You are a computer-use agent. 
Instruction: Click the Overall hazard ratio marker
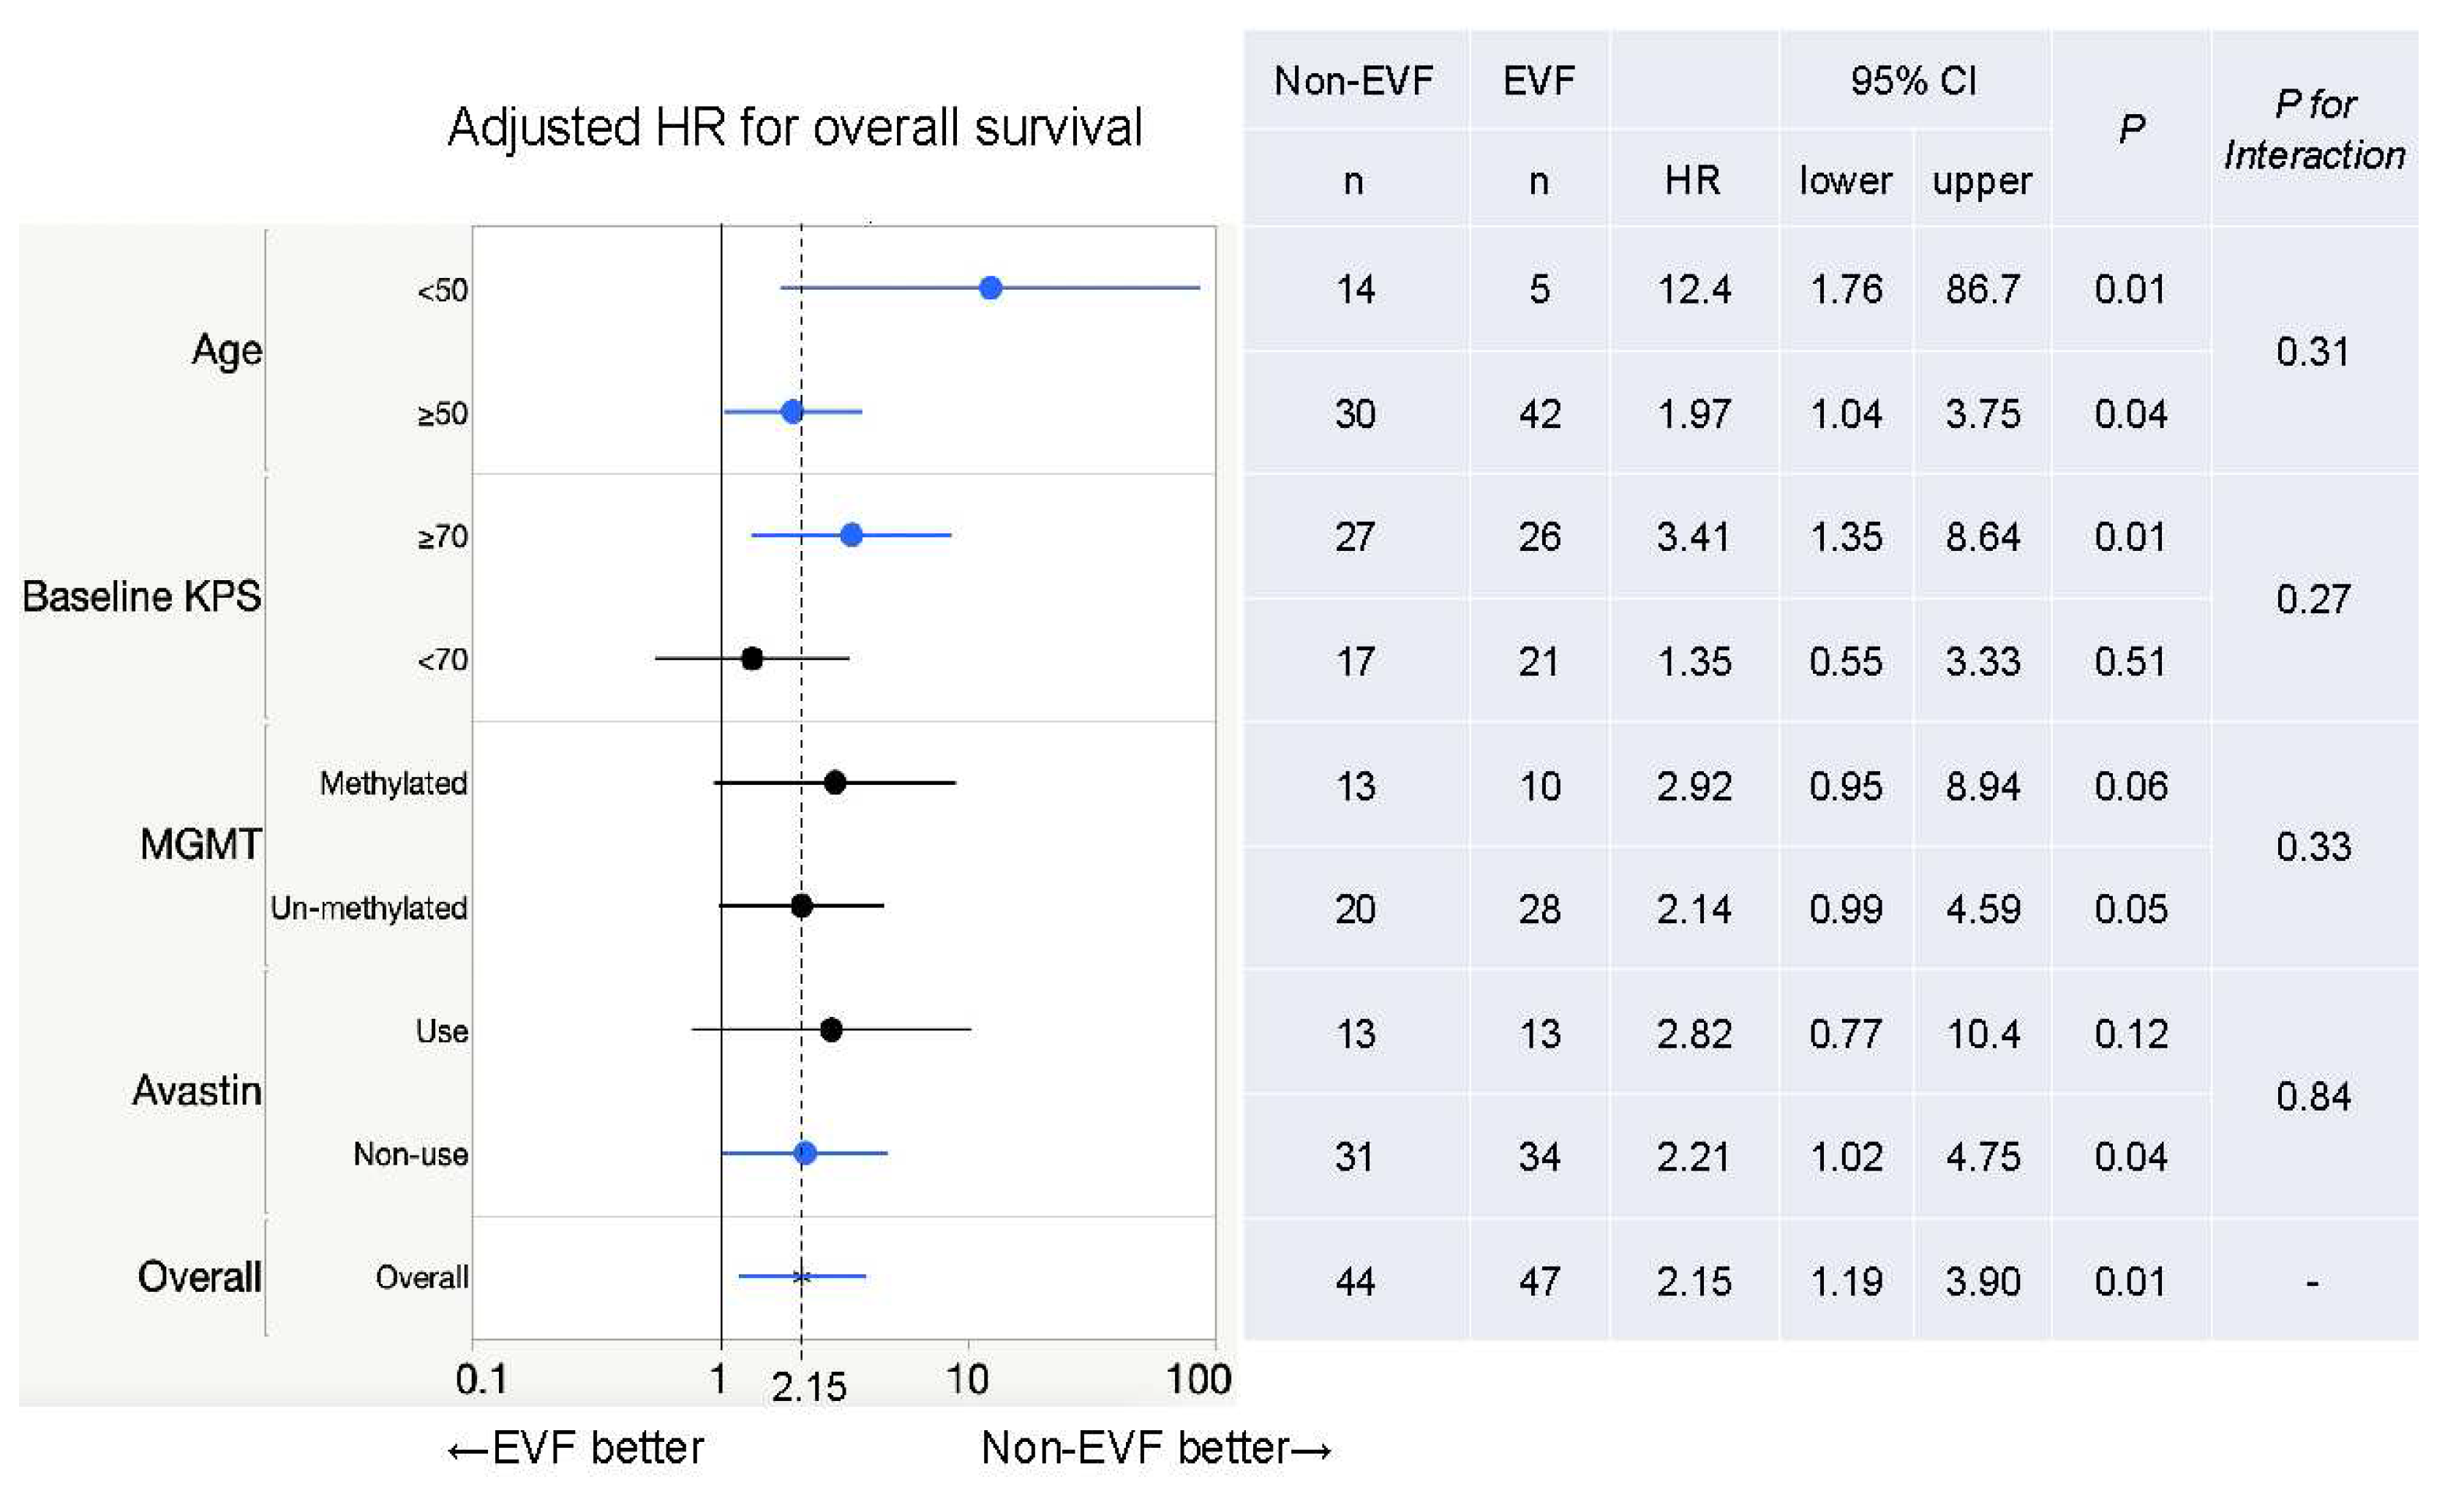click(801, 1276)
